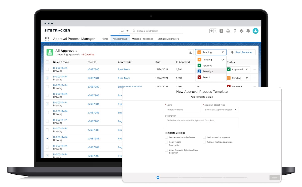Screen dimensions: 302x187
Task: Click the Next button in the template wizard
Action: 274,177
